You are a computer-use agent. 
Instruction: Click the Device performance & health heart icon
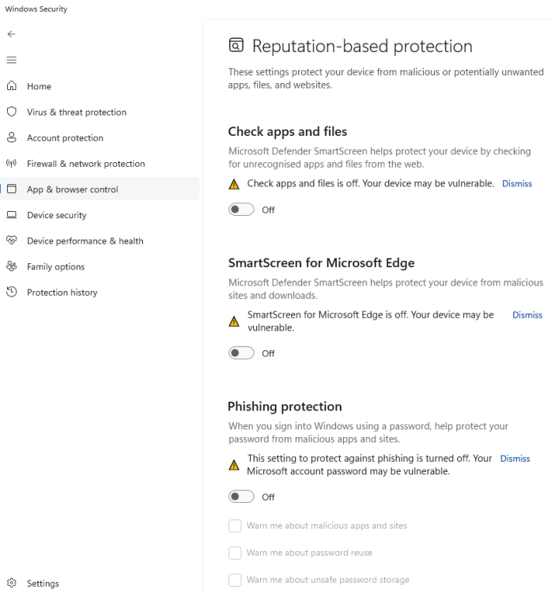(x=11, y=240)
